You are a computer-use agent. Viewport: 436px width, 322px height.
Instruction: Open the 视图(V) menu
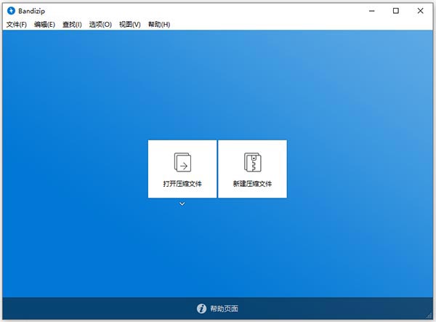pyautogui.click(x=129, y=25)
